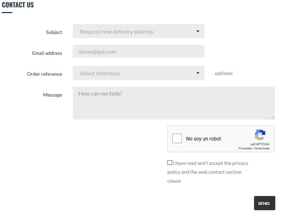282x213 pixels.
Task: Click the Message field label
Action: (52, 95)
